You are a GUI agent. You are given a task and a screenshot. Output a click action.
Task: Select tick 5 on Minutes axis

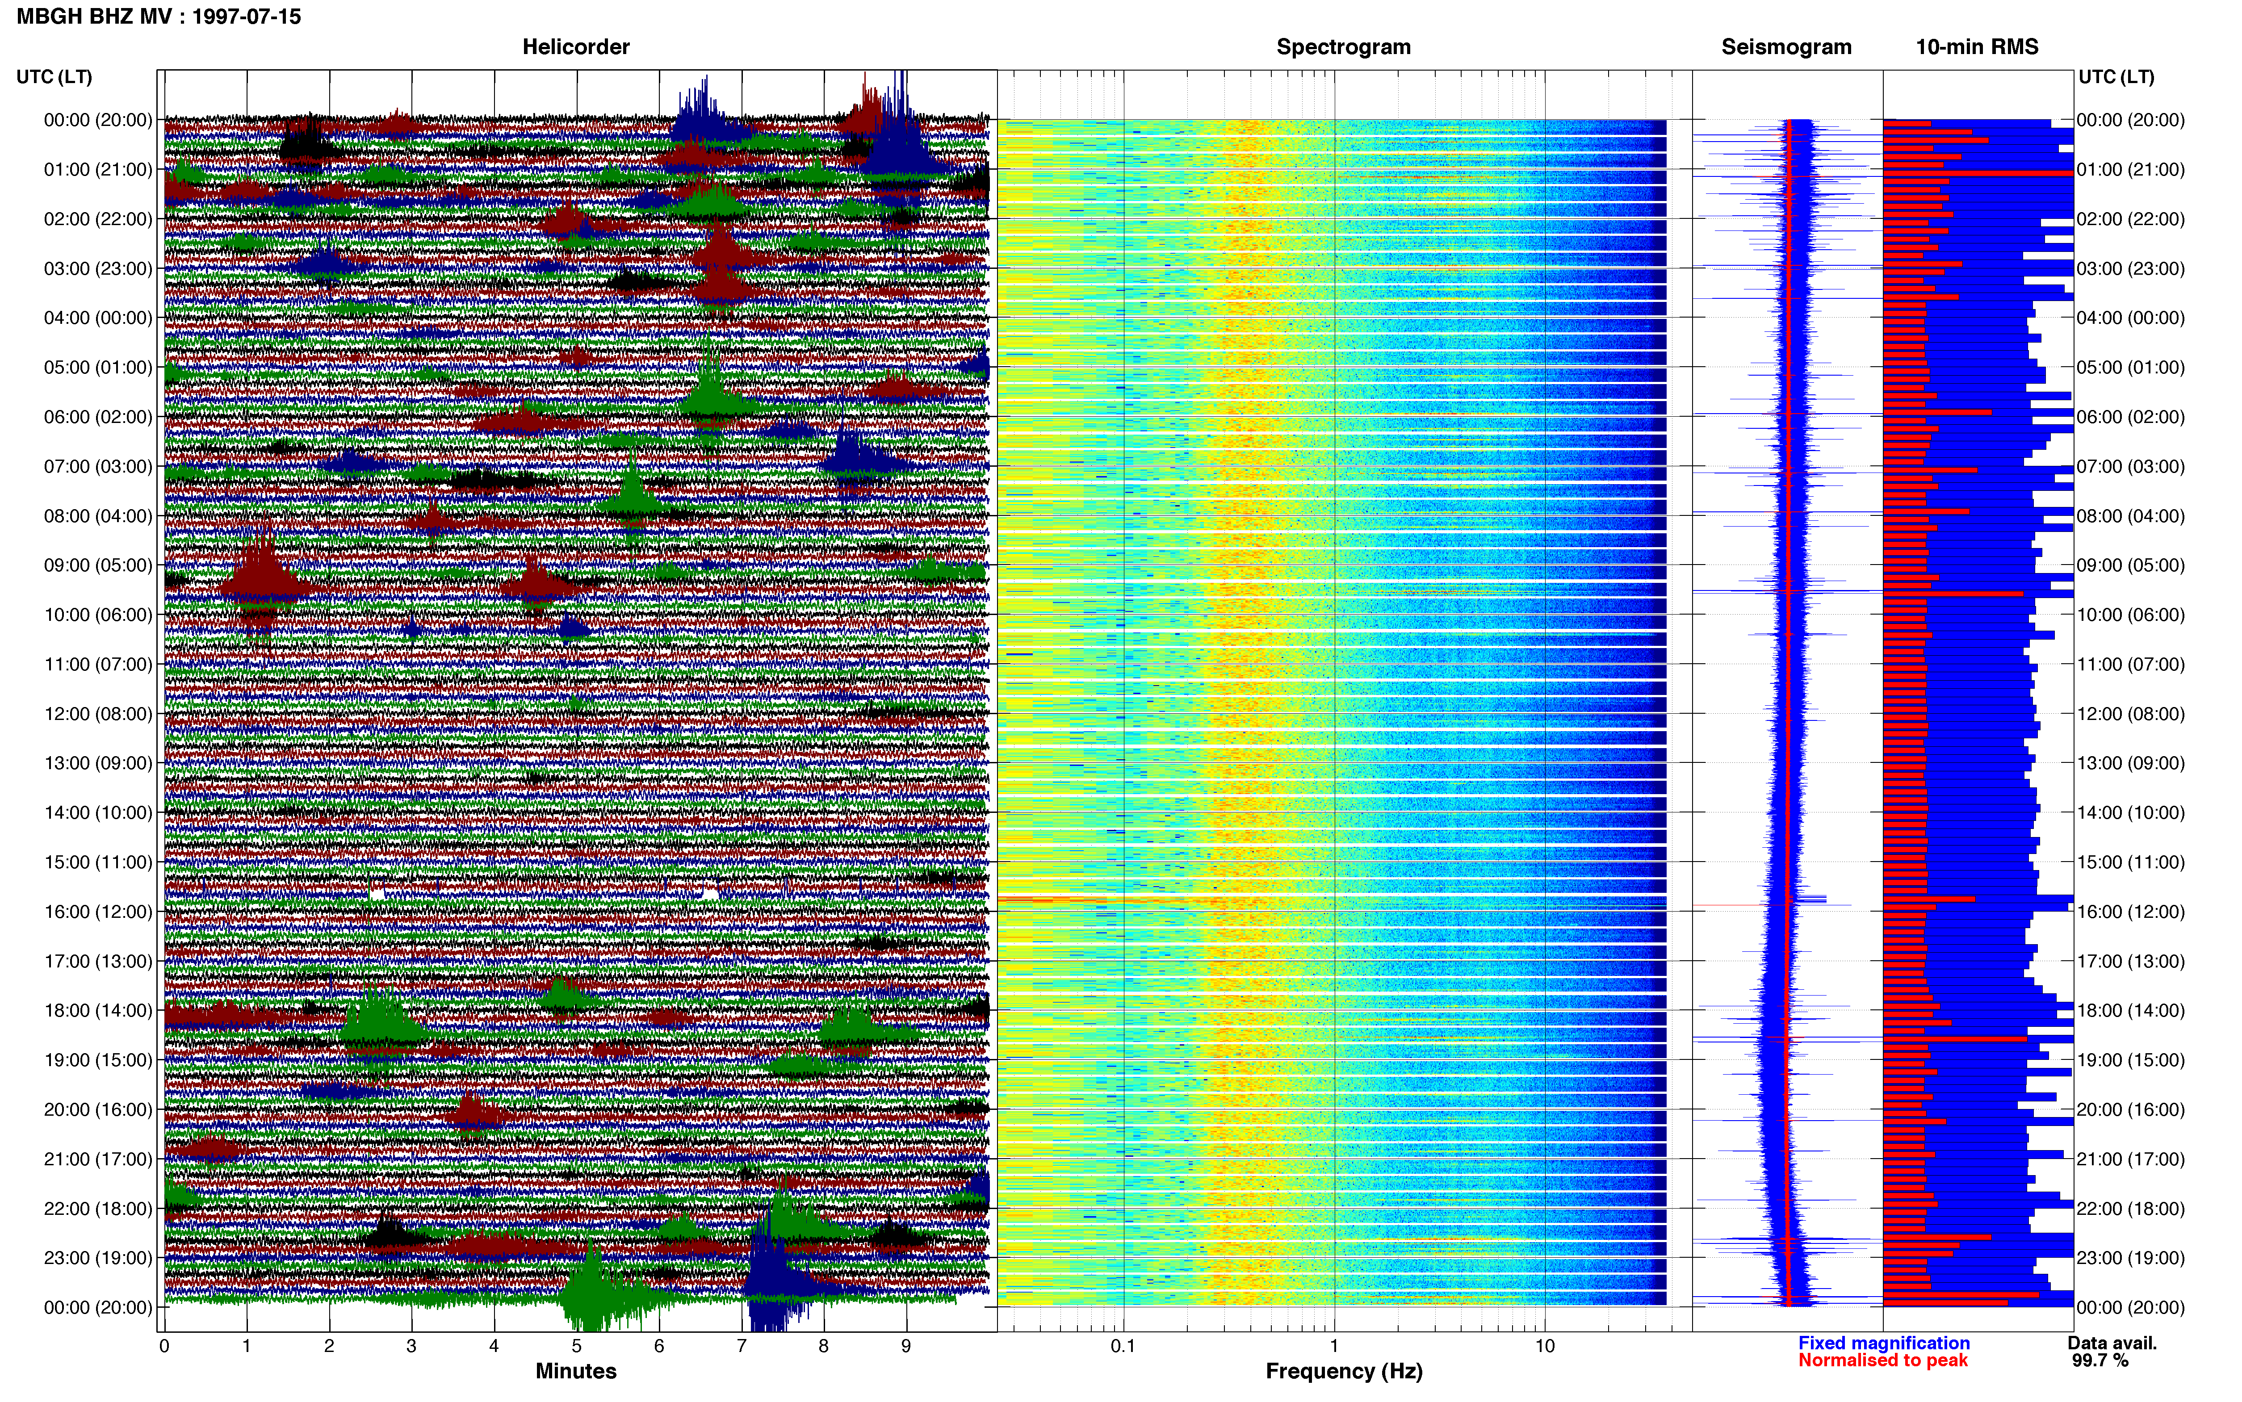577,1346
